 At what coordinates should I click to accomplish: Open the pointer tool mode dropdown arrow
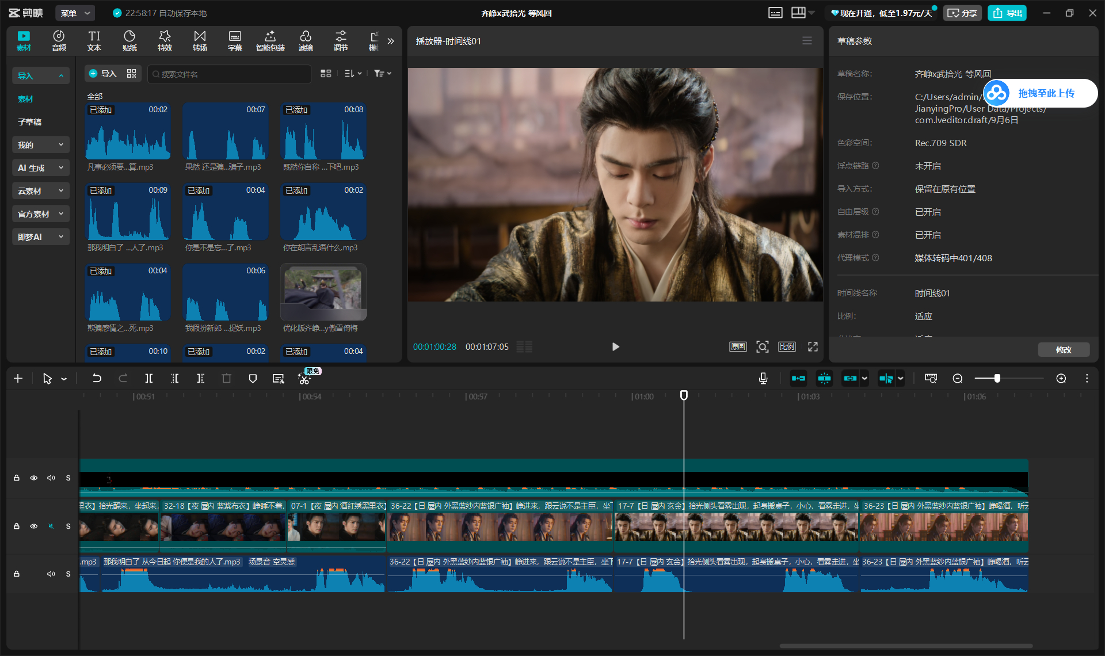[x=64, y=379]
